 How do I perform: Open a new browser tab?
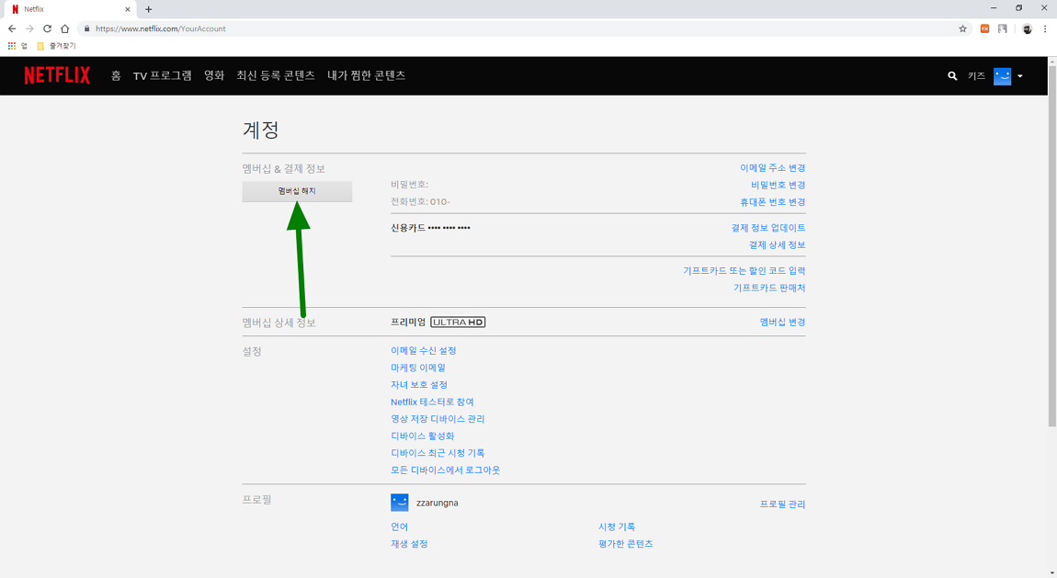(x=148, y=9)
